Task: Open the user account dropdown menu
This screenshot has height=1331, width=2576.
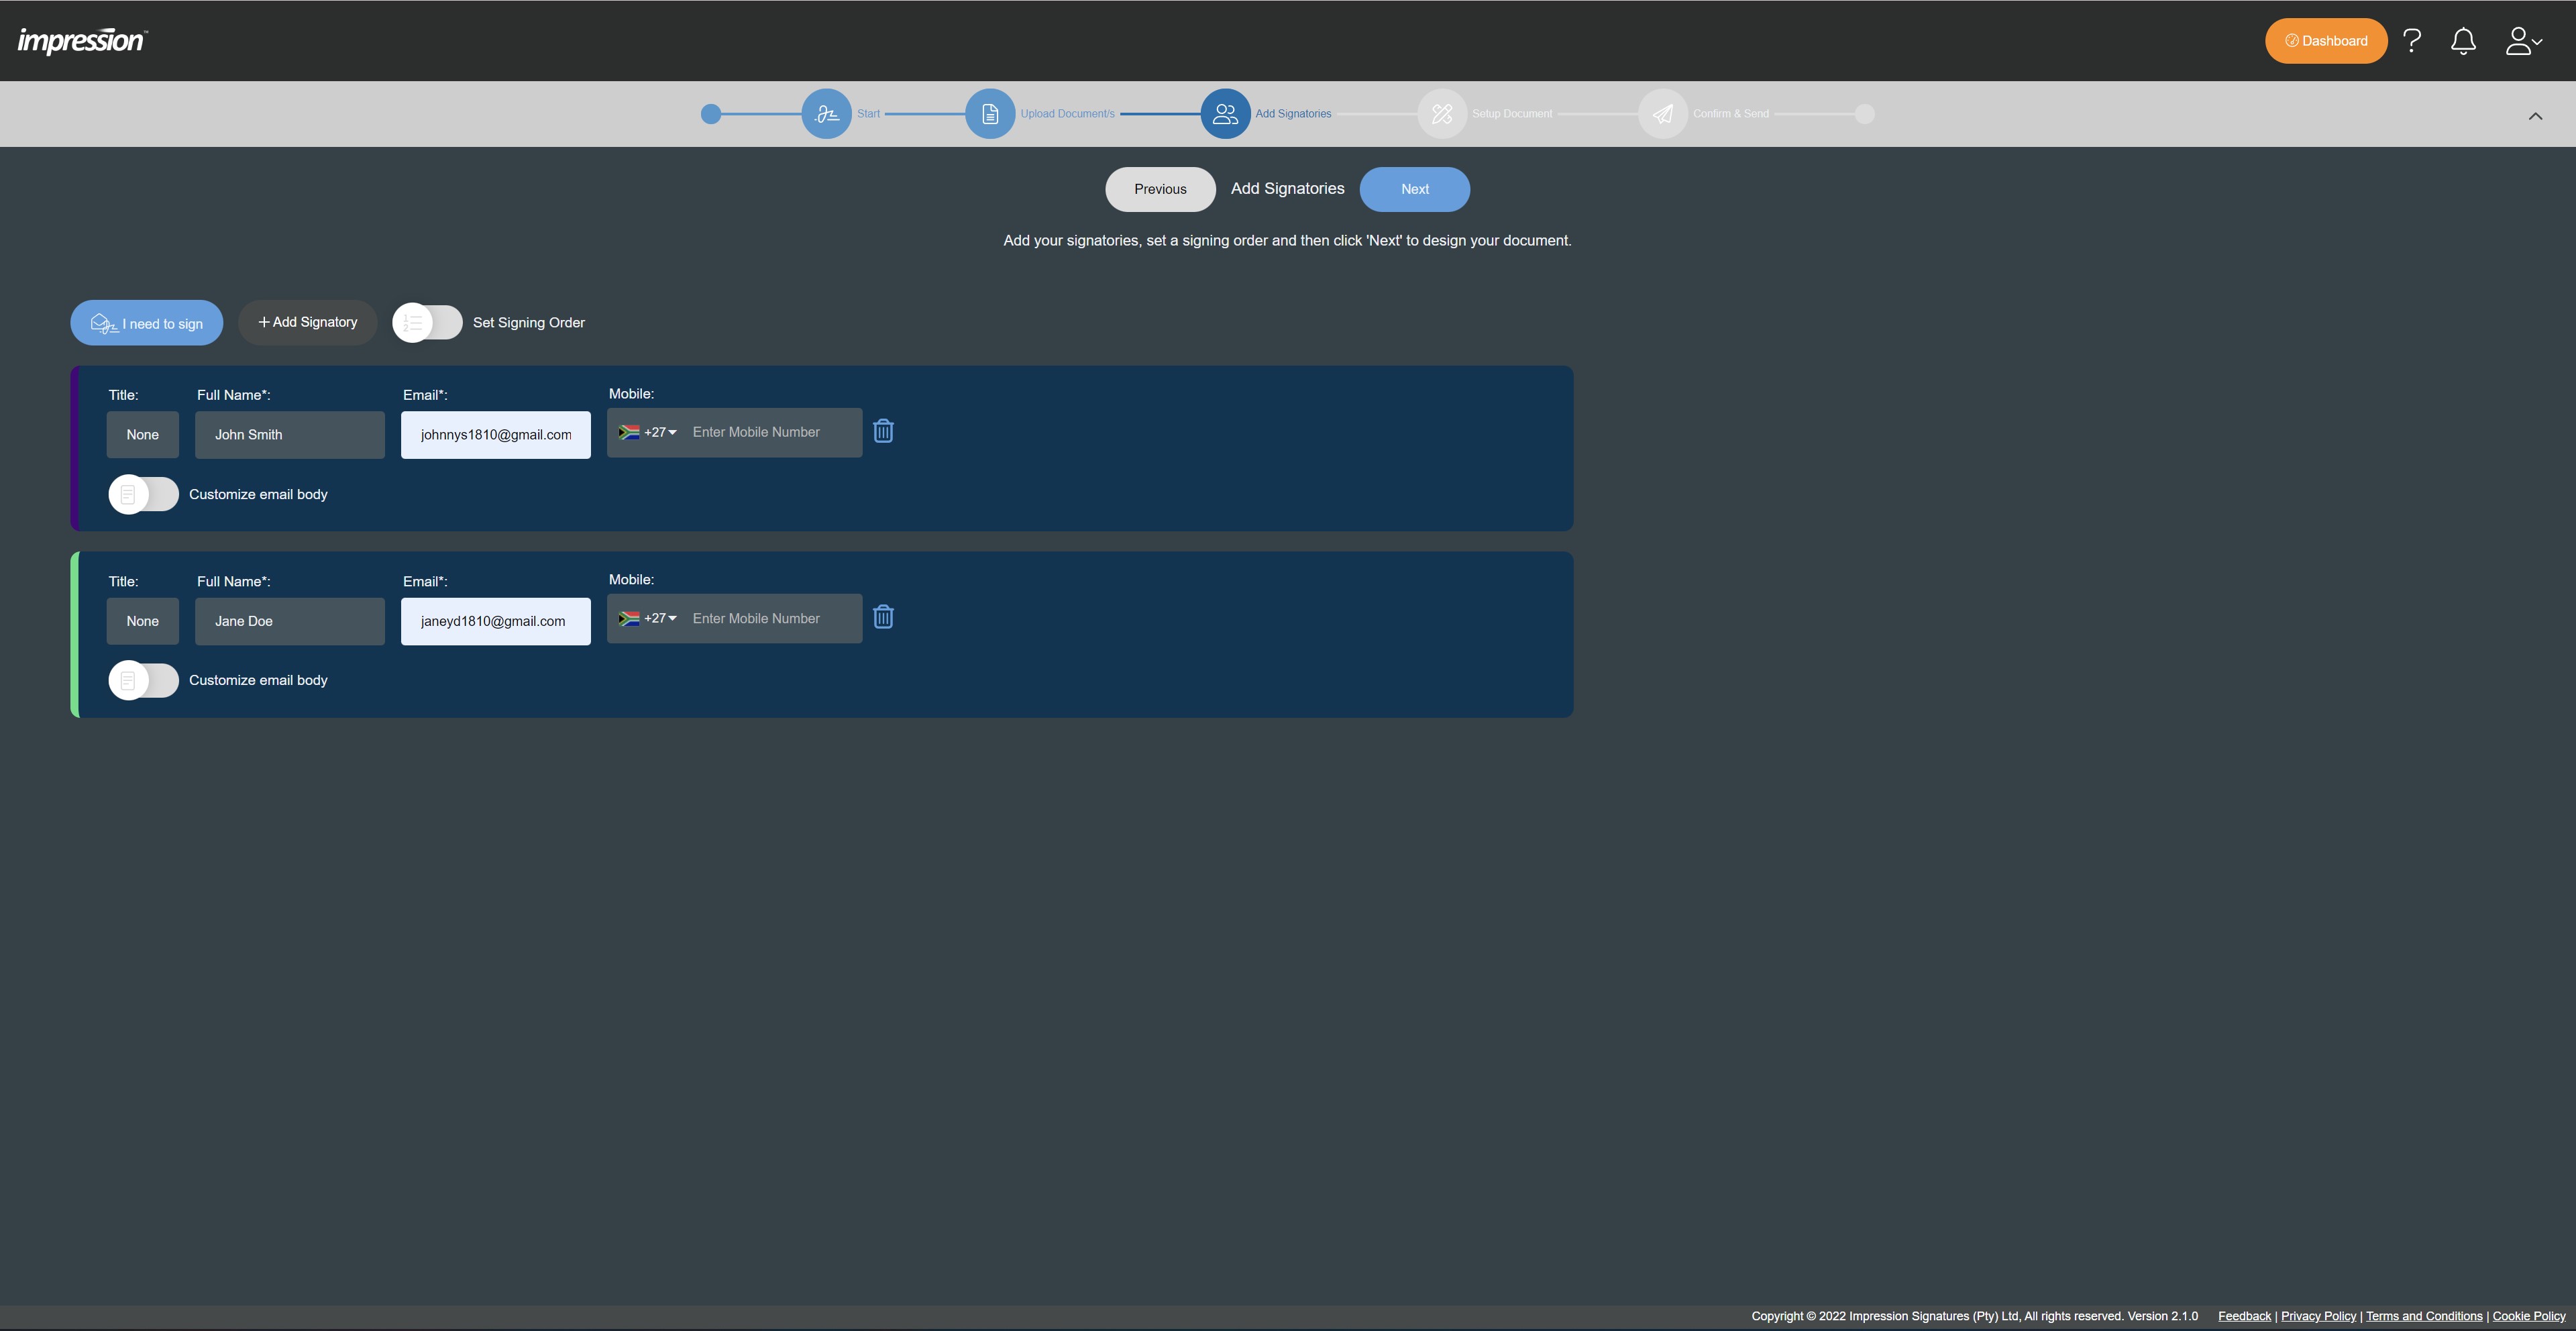Action: (x=2522, y=41)
